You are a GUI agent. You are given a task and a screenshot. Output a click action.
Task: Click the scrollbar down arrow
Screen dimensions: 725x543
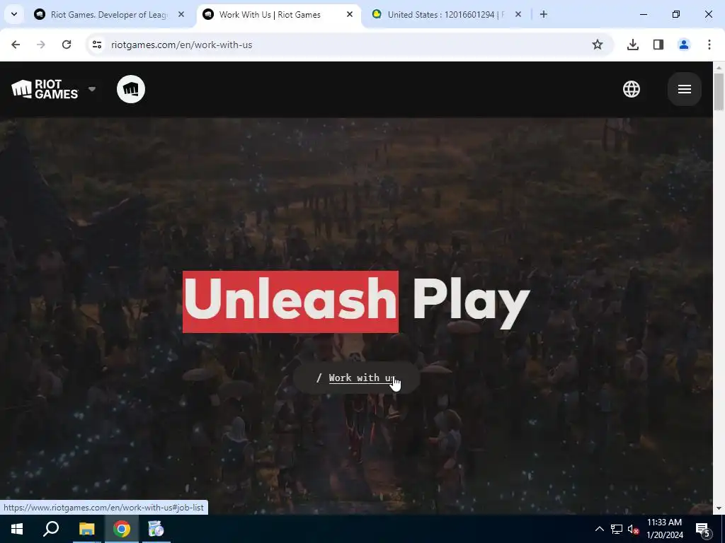point(719,508)
